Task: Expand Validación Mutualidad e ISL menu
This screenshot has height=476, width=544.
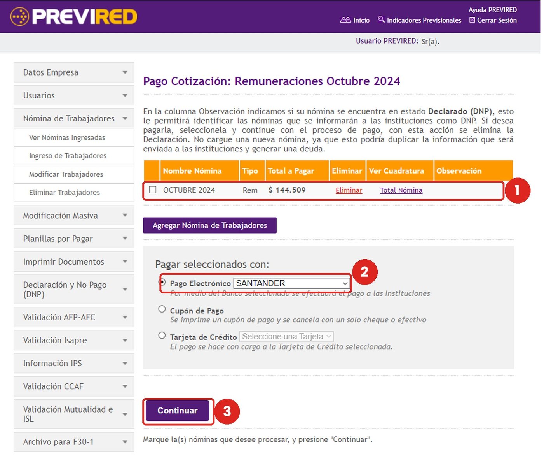Action: [74, 414]
